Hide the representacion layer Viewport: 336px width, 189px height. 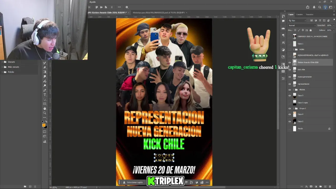pos(290,84)
